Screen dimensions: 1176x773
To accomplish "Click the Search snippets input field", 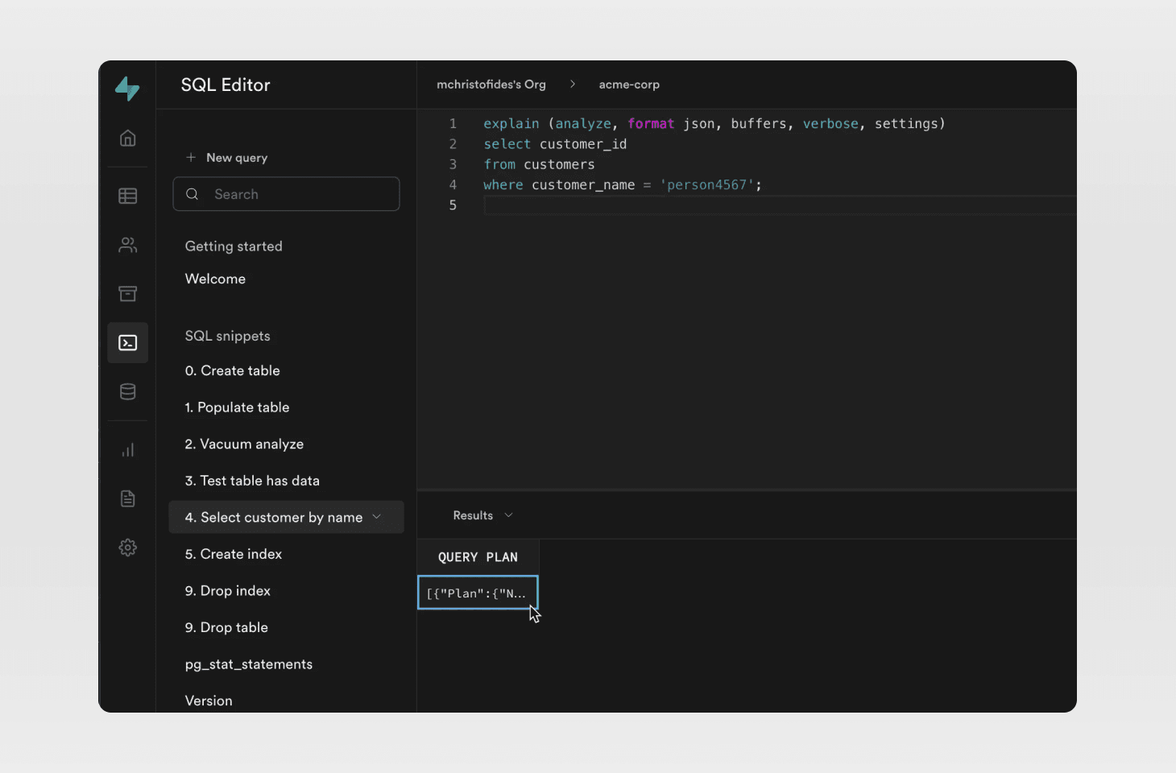I will [298, 194].
